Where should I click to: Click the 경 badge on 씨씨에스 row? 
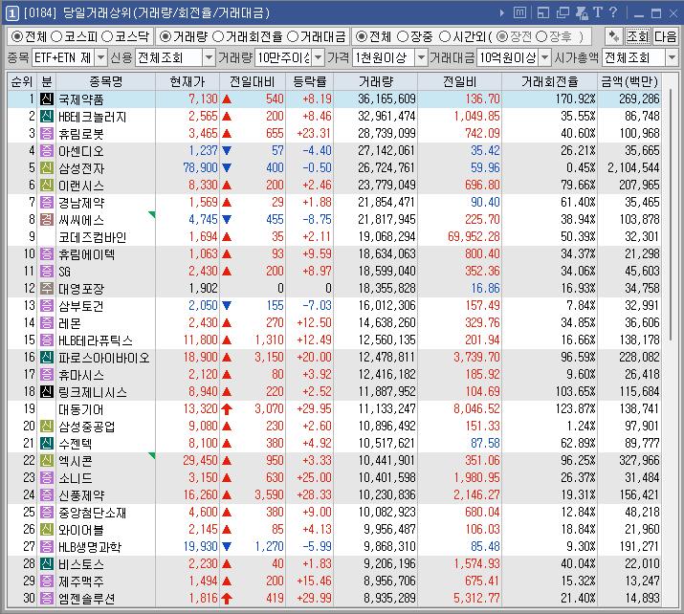[47, 219]
